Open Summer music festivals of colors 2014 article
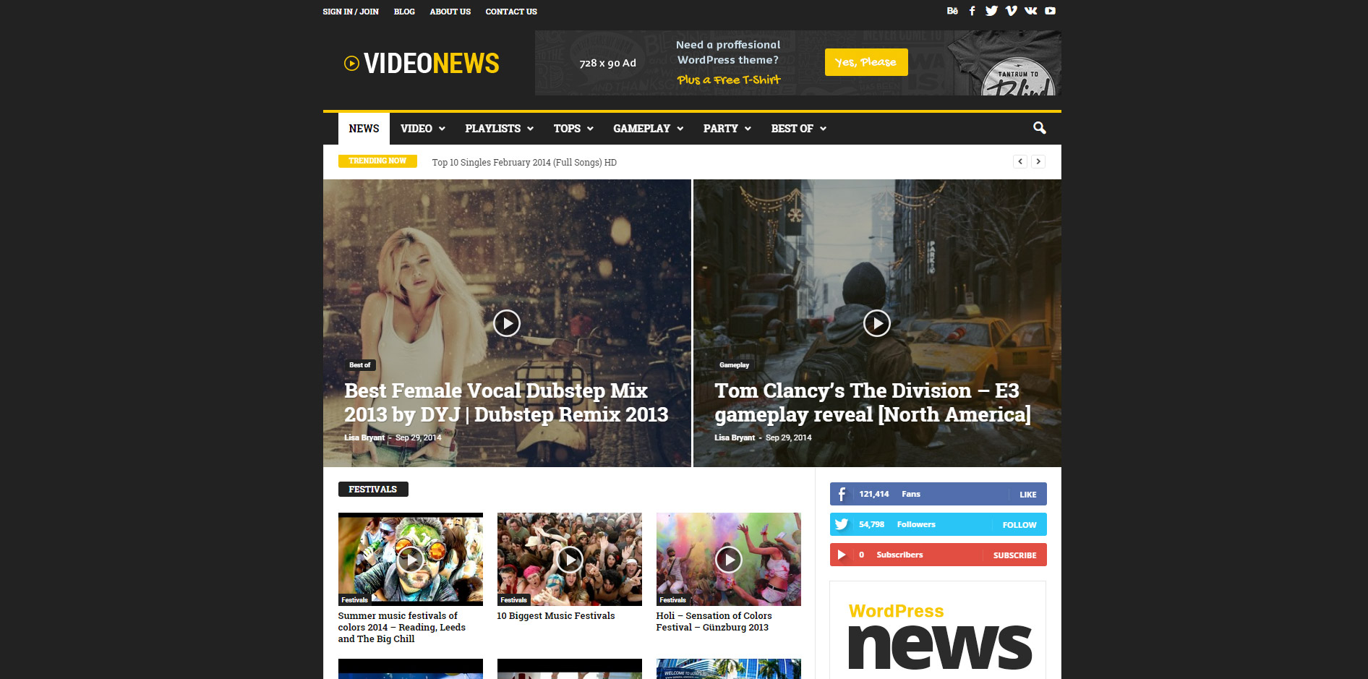 point(402,627)
